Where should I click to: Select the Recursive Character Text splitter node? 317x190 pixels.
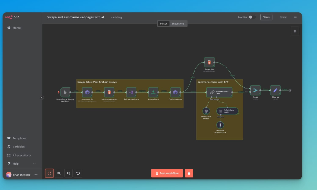coord(220,125)
